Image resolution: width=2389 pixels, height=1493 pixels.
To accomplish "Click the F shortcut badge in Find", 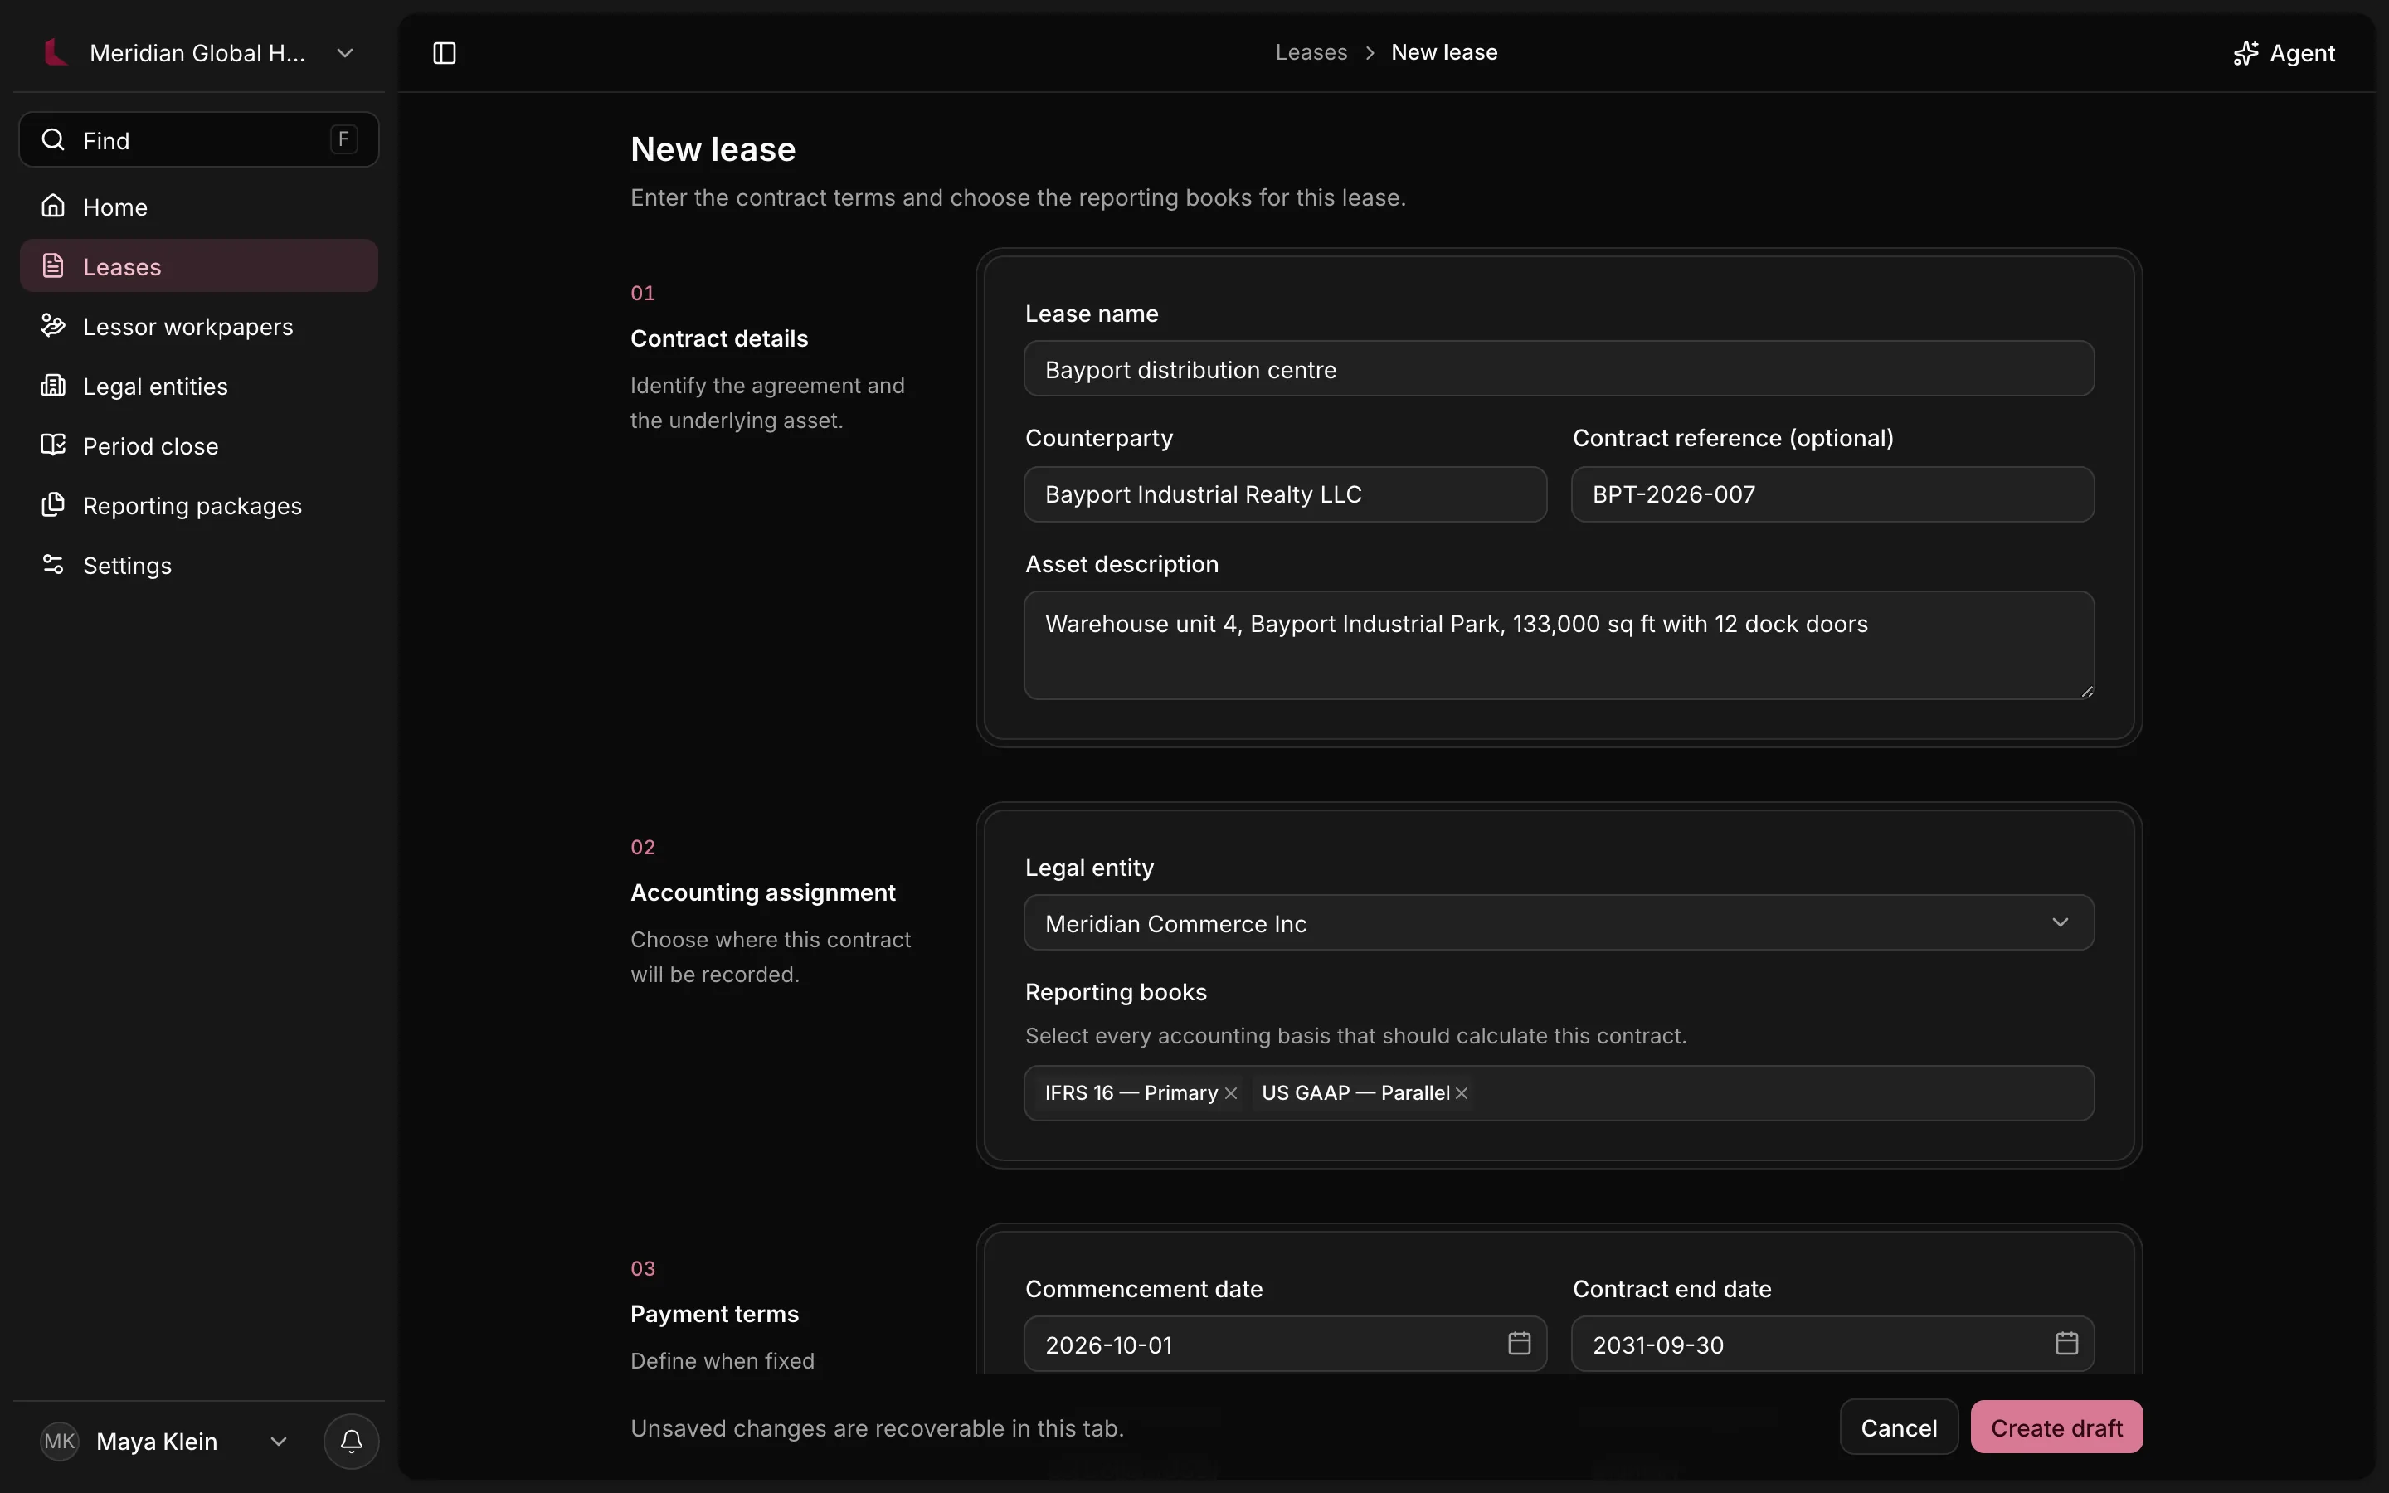I will (x=343, y=139).
